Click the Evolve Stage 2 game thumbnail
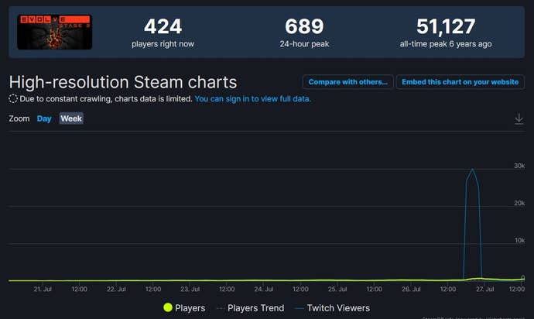The width and height of the screenshot is (534, 319). [x=55, y=33]
